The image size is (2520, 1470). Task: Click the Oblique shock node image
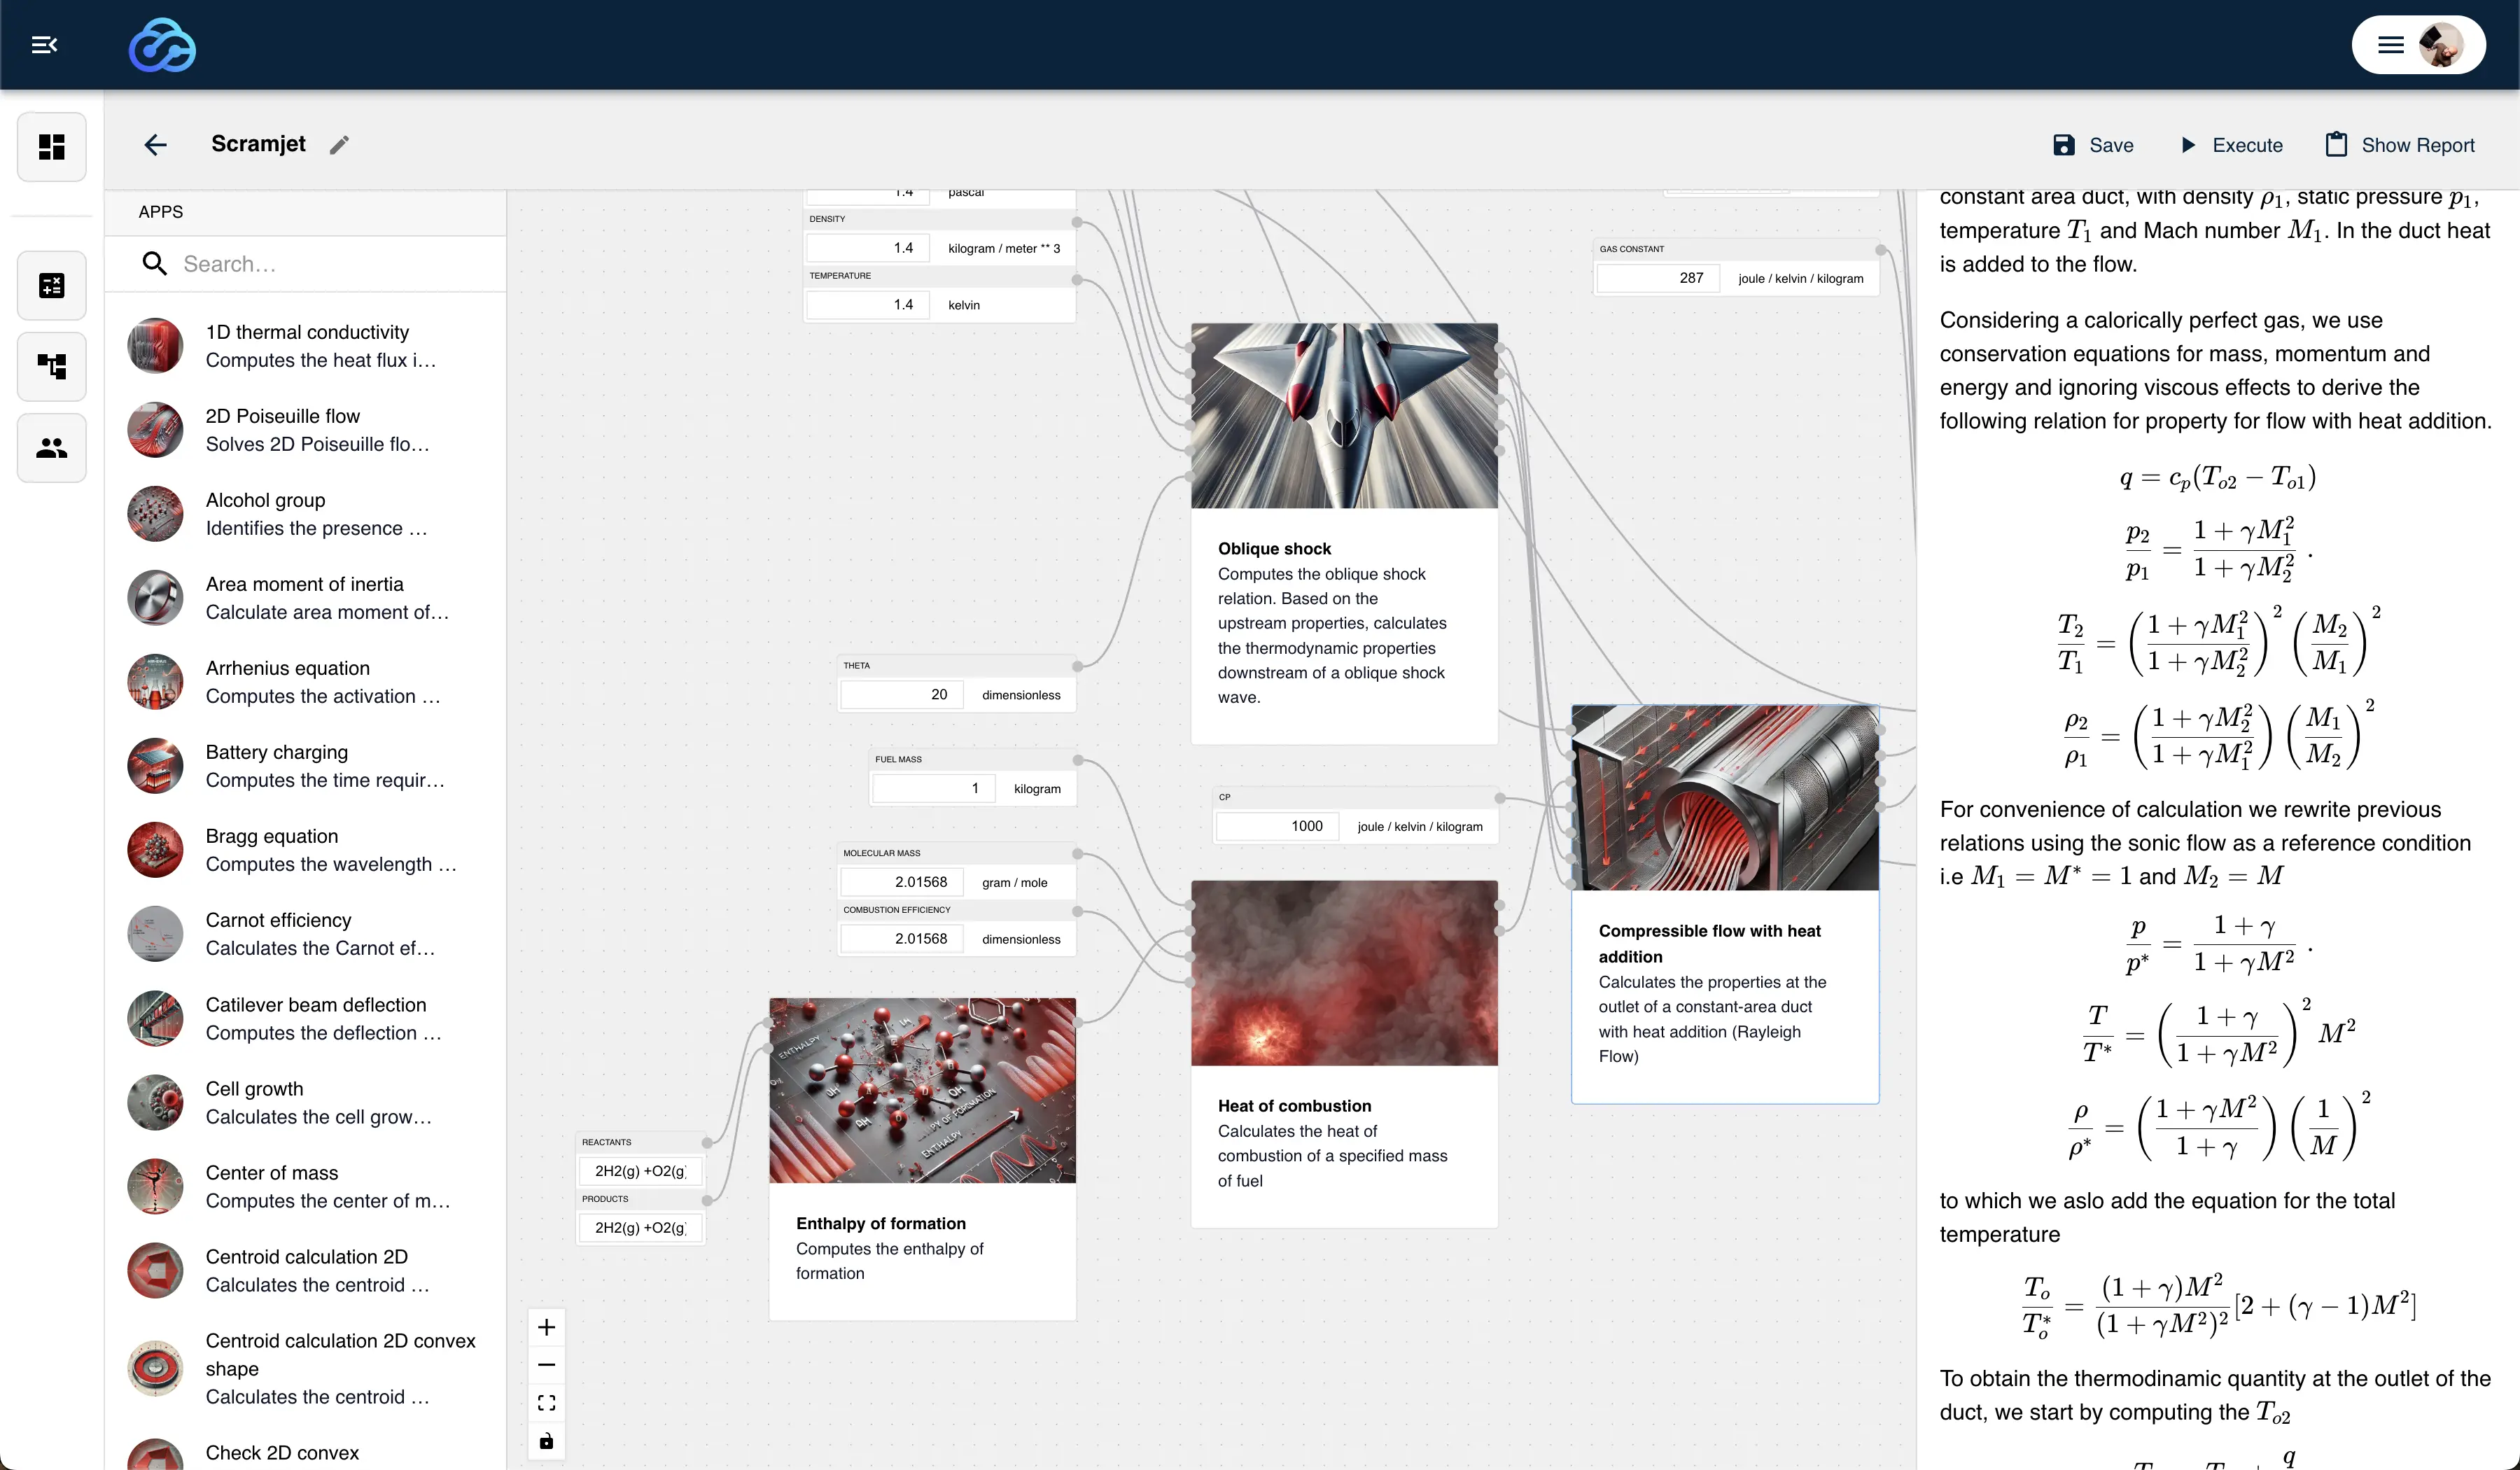pos(1344,416)
